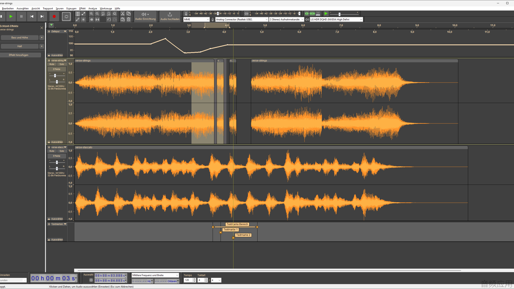Click the Zoom toggle icon
This screenshot has width=514, height=289.
[x=115, y=14]
